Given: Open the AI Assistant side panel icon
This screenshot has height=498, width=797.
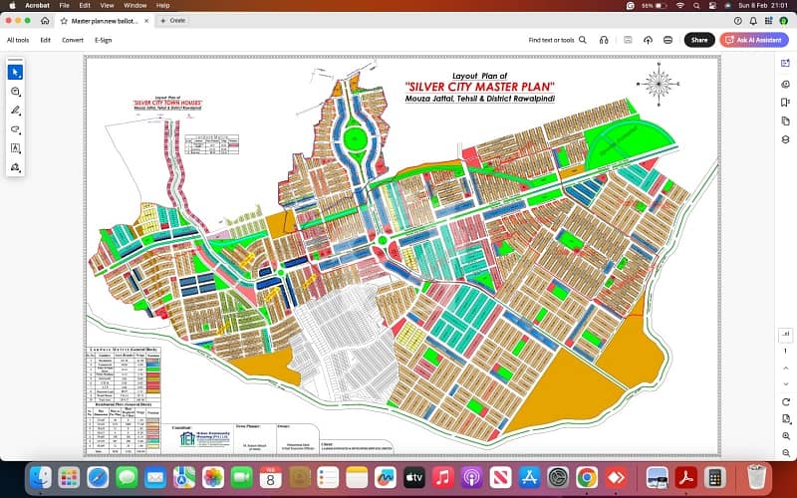Looking at the screenshot, I should (x=785, y=64).
